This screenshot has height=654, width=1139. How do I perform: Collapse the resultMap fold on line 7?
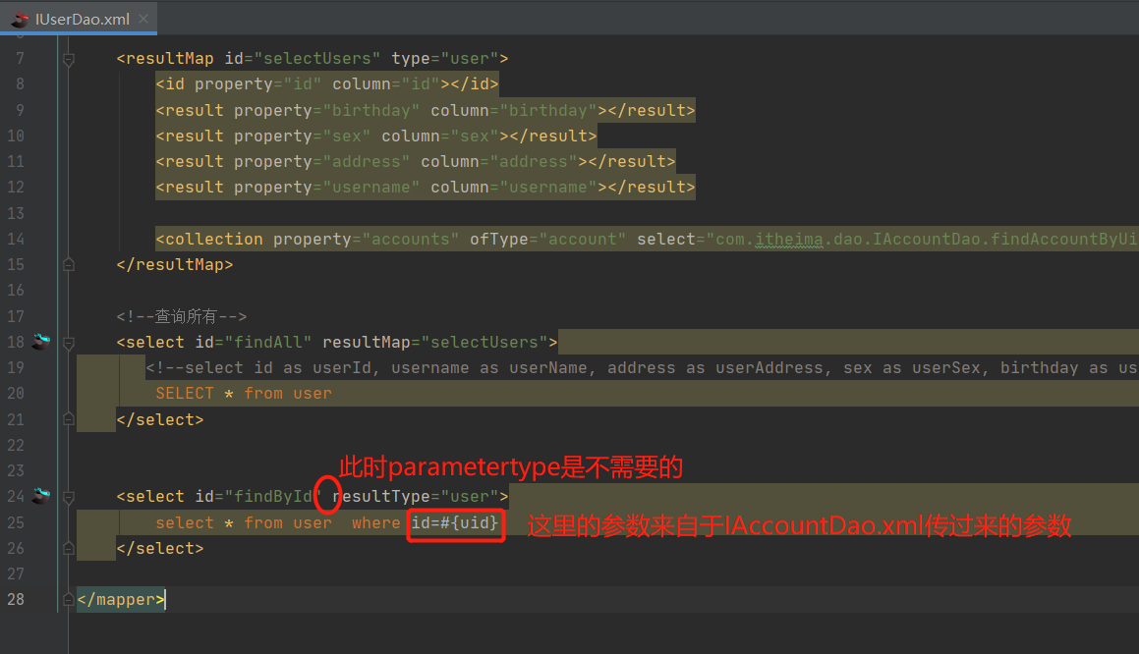pyautogui.click(x=68, y=59)
